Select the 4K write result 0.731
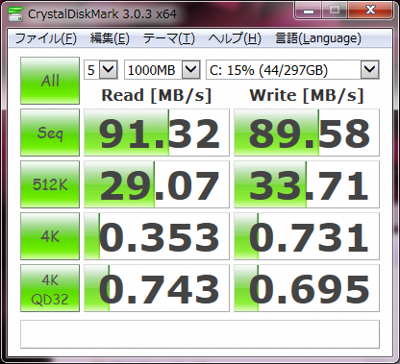Viewport: 400px width, 364px height. (307, 236)
